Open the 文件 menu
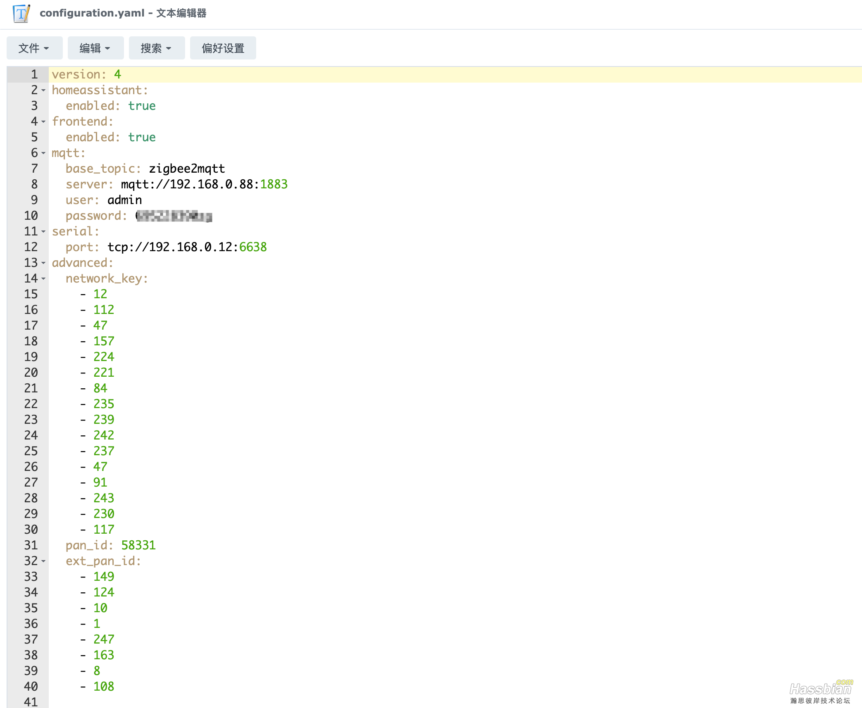The image size is (862, 708). pos(34,48)
